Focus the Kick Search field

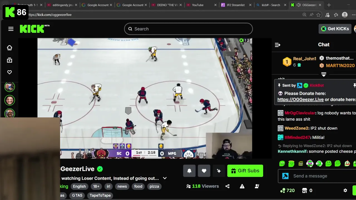pos(188,29)
